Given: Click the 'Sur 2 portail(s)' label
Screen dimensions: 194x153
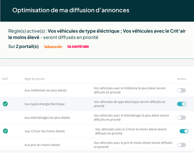Looking at the screenshot, I should point(23,47).
